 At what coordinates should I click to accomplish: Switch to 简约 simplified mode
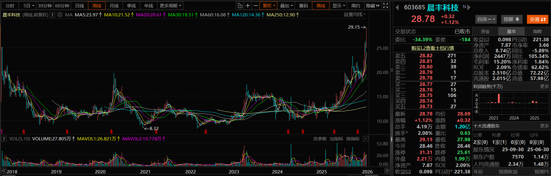coord(355,6)
